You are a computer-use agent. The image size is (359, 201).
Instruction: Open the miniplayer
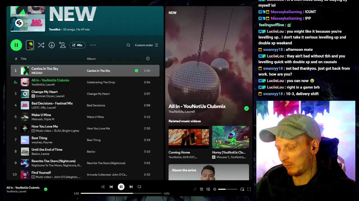point(242,189)
